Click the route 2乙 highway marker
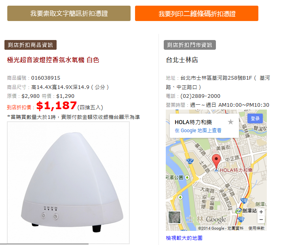This screenshot has height=245, width=281. point(190,161)
